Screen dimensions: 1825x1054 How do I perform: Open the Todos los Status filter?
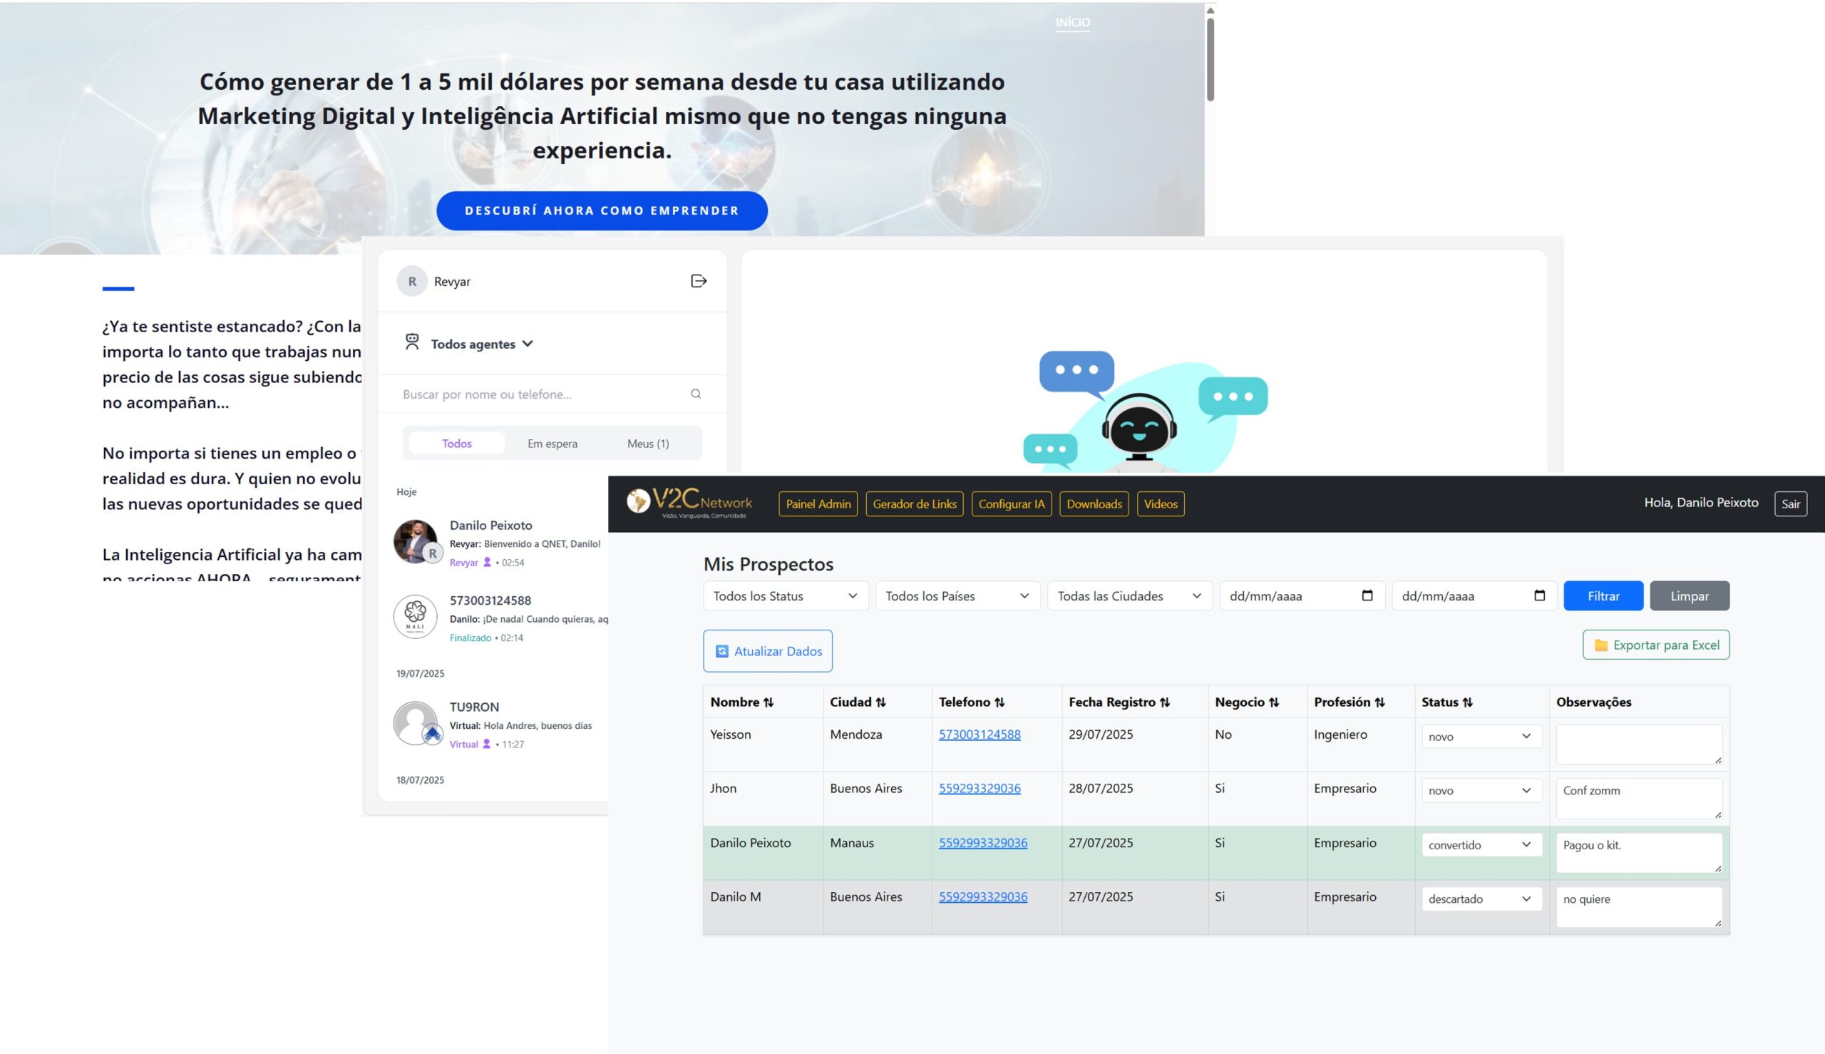click(x=785, y=595)
